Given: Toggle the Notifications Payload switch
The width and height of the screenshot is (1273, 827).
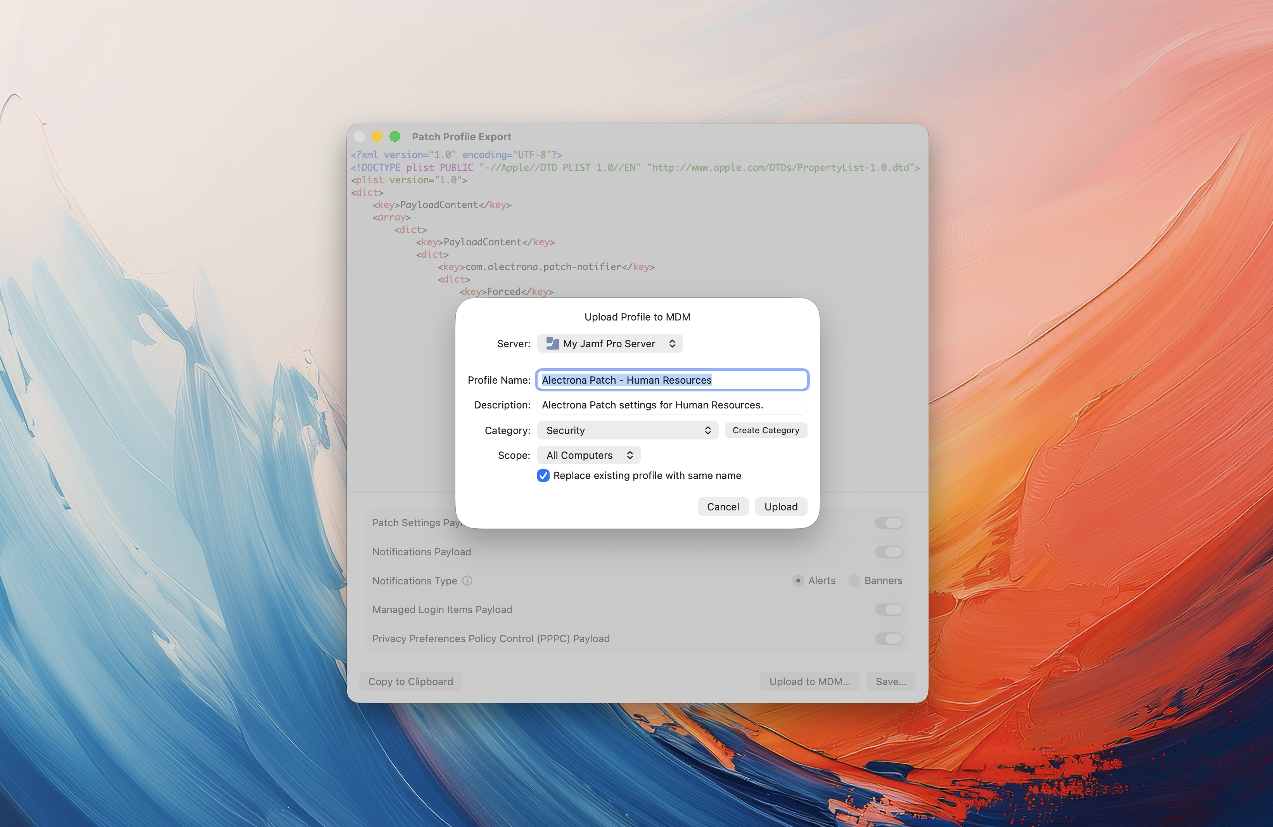Looking at the screenshot, I should click(x=889, y=551).
